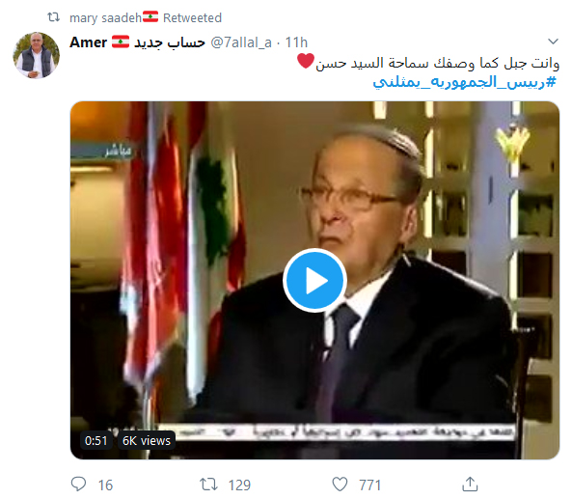Open Amer's profile avatar photo
Screen dimensions: 572x499
(36, 55)
